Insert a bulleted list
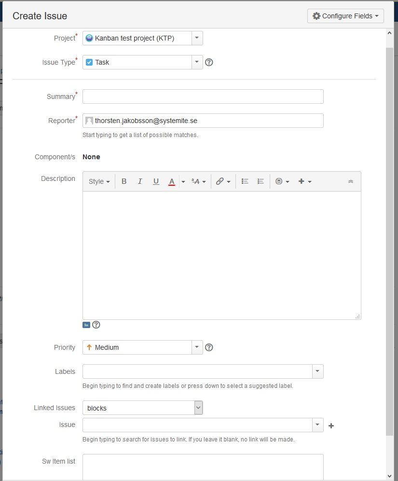Screen dimensions: 398x481 (x=245, y=181)
